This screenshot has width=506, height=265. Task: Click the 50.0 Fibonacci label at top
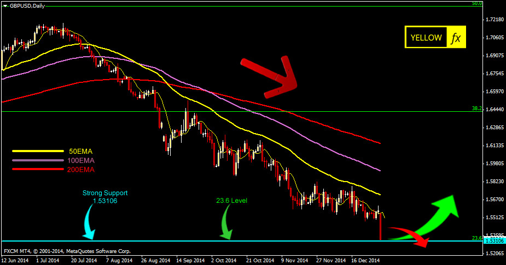(476, 3)
